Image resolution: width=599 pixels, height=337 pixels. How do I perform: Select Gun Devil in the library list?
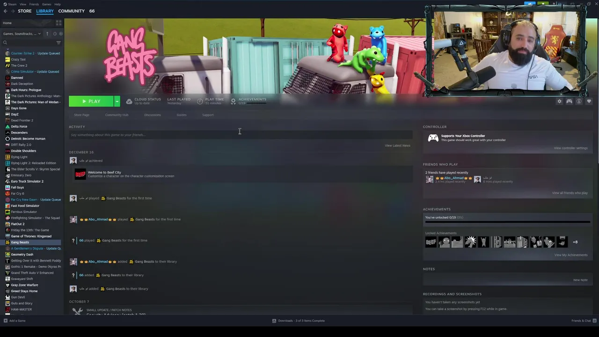point(18,297)
